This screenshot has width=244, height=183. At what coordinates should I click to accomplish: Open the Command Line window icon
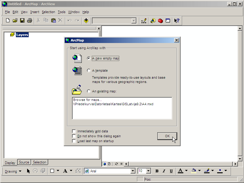point(168,20)
